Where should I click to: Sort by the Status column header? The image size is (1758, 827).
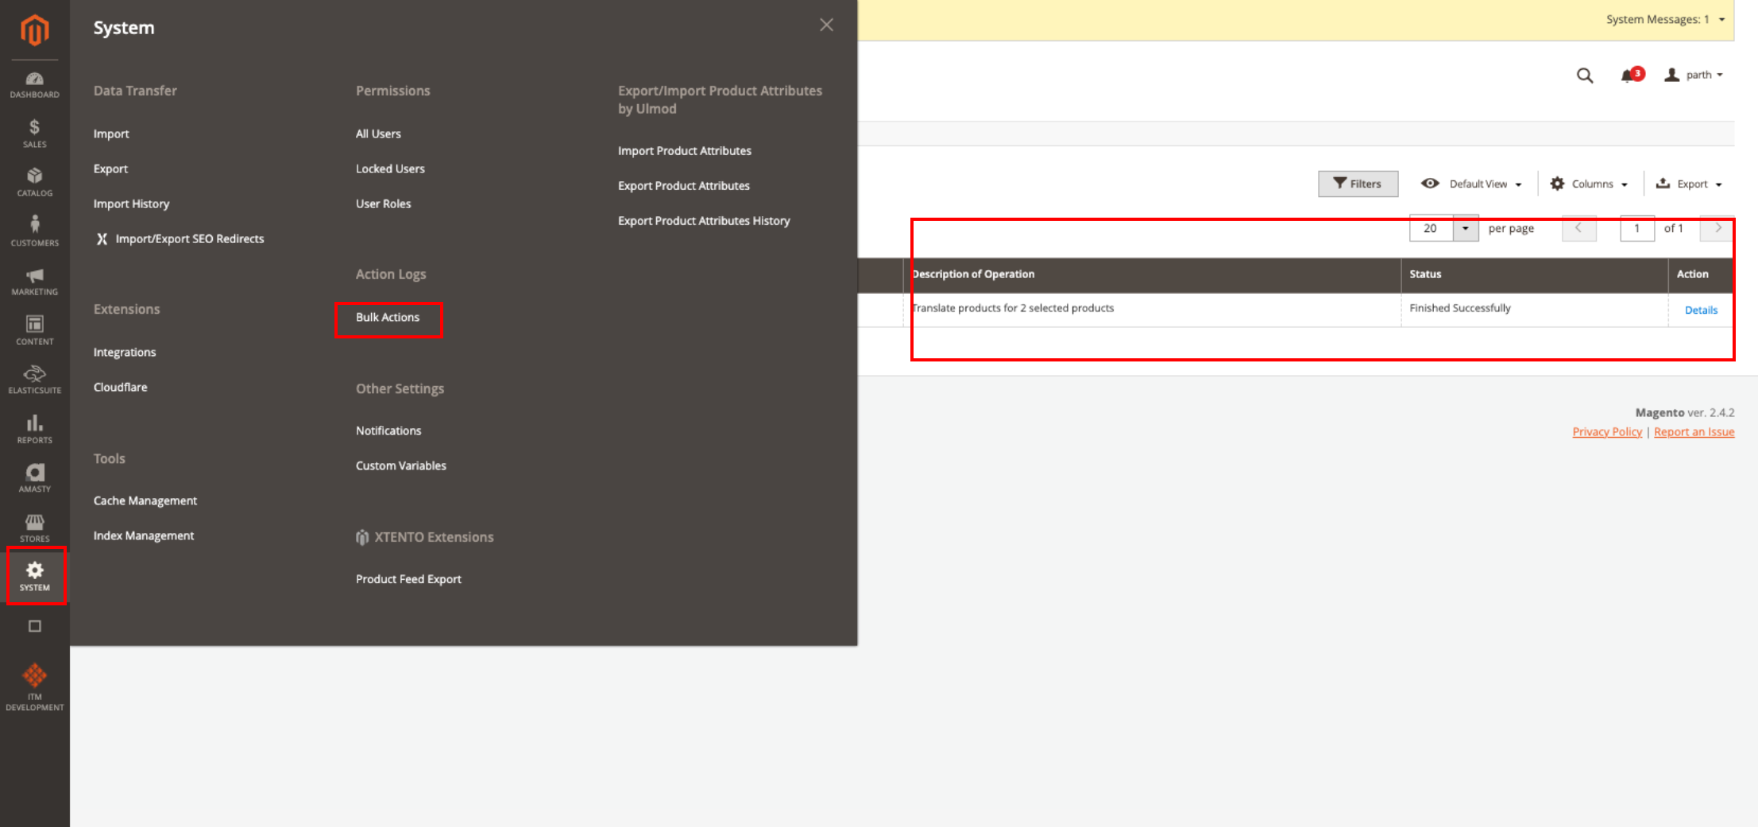click(x=1535, y=275)
